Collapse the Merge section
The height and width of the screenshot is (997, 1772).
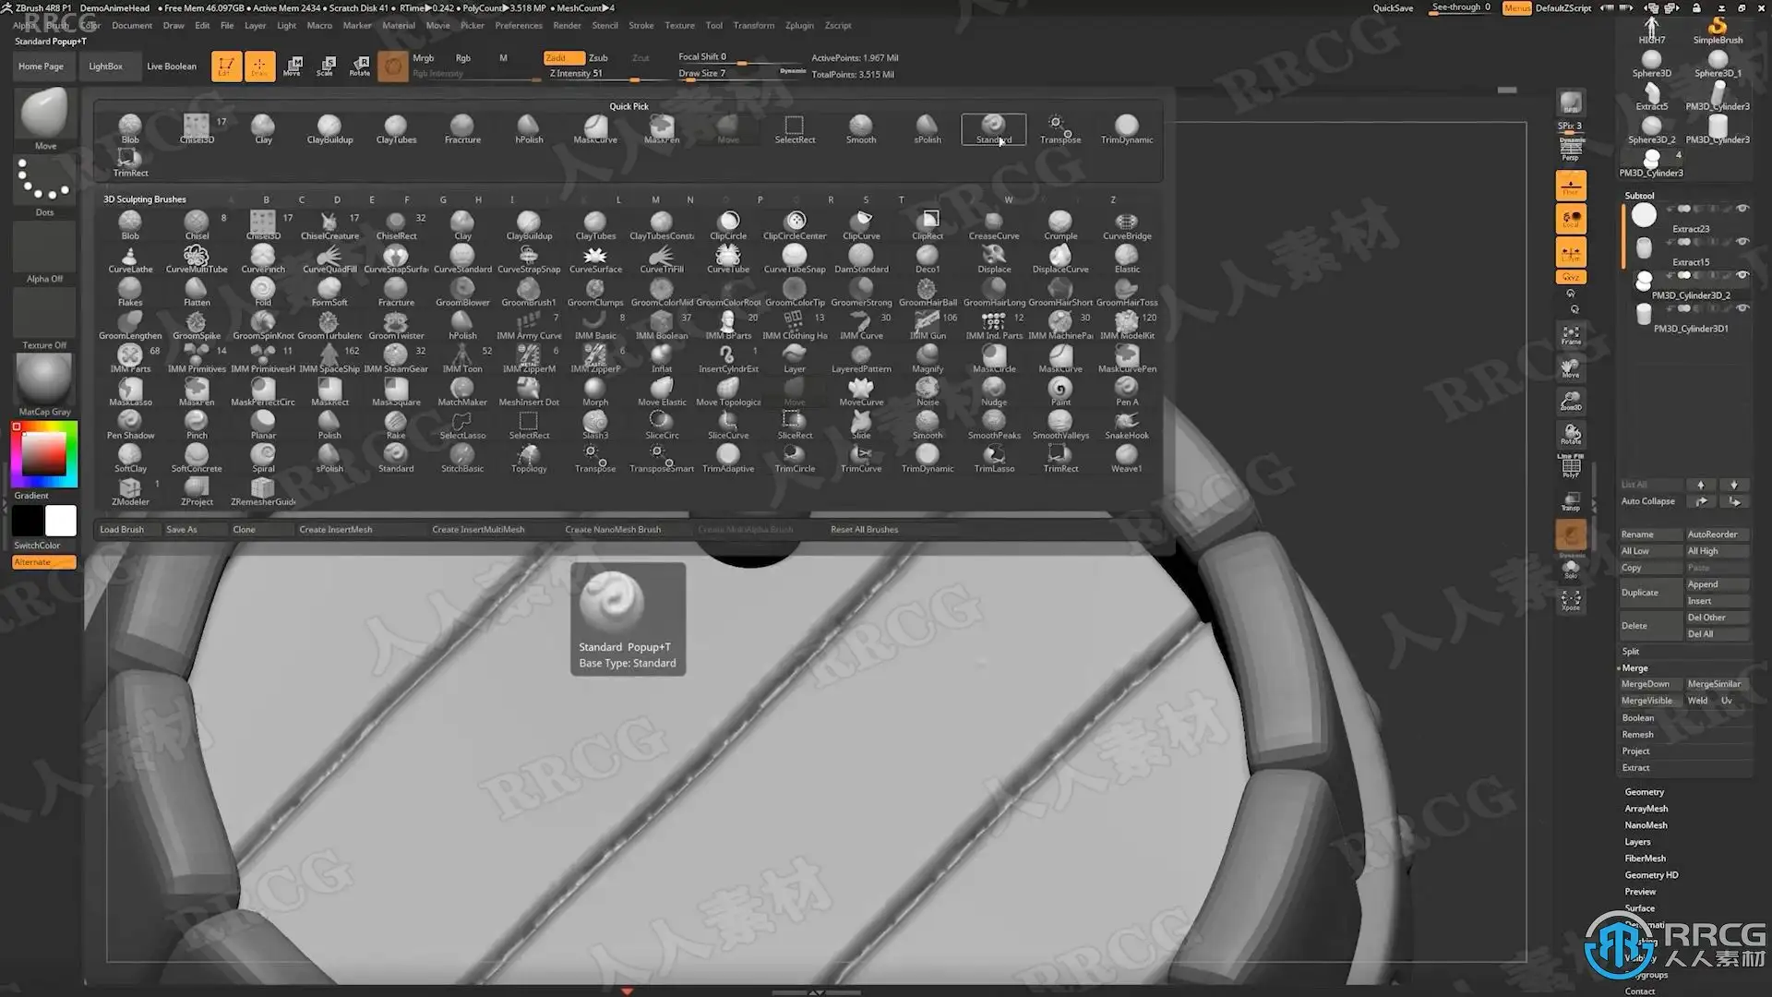tap(1634, 668)
